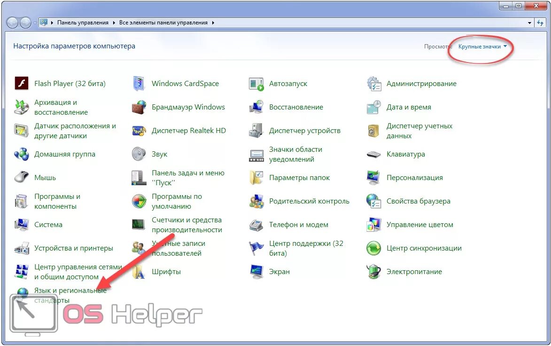
Task: Click the Back navigation button
Action: click(12, 23)
